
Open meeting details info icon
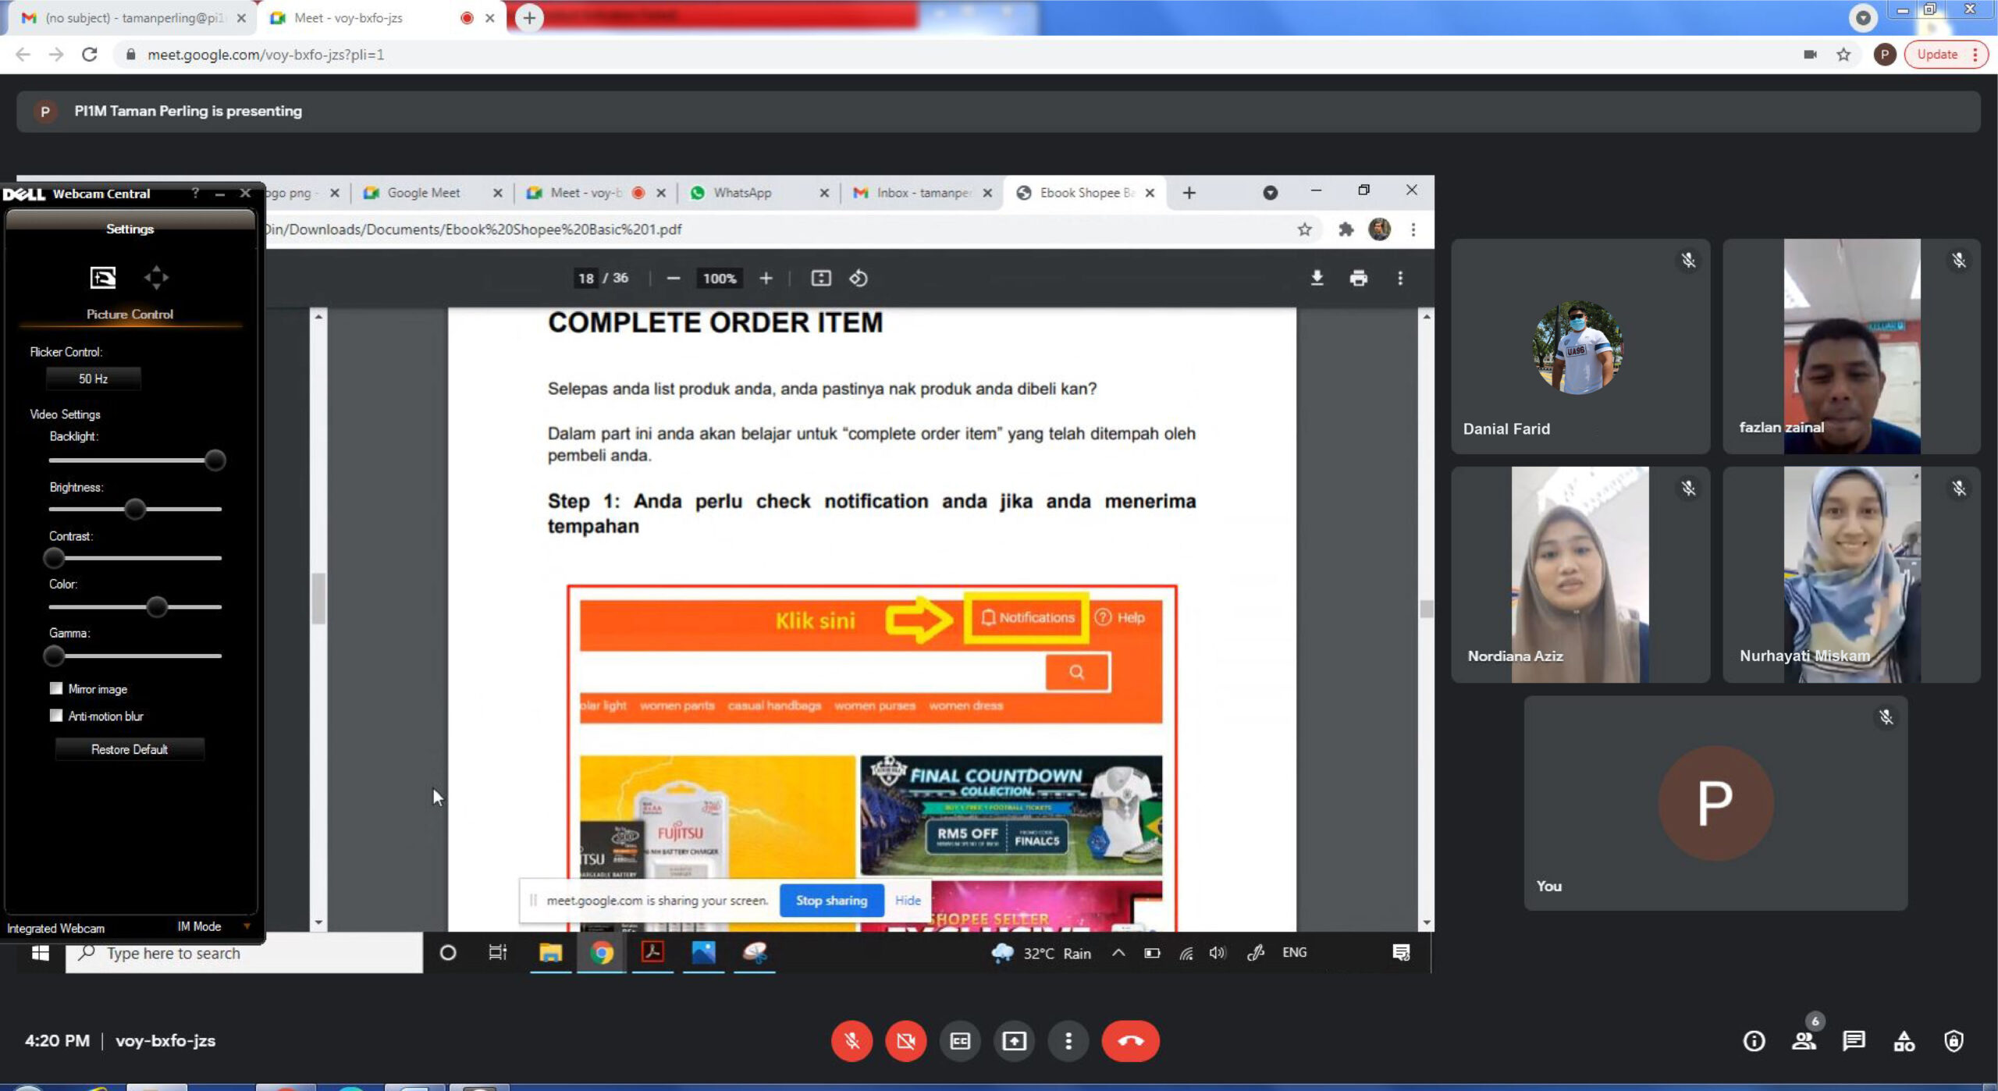(x=1754, y=1040)
